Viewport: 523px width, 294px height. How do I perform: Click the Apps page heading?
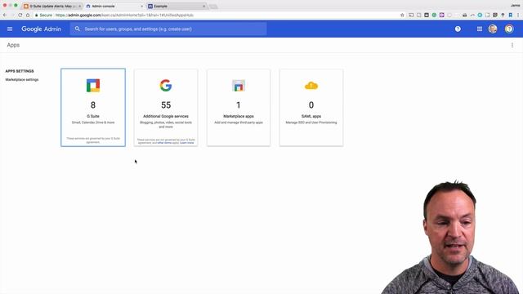pos(13,45)
